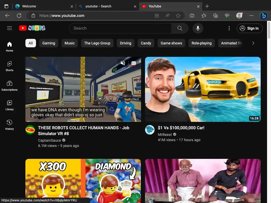
Task: Select the Candy filter chip
Action: pos(146,43)
